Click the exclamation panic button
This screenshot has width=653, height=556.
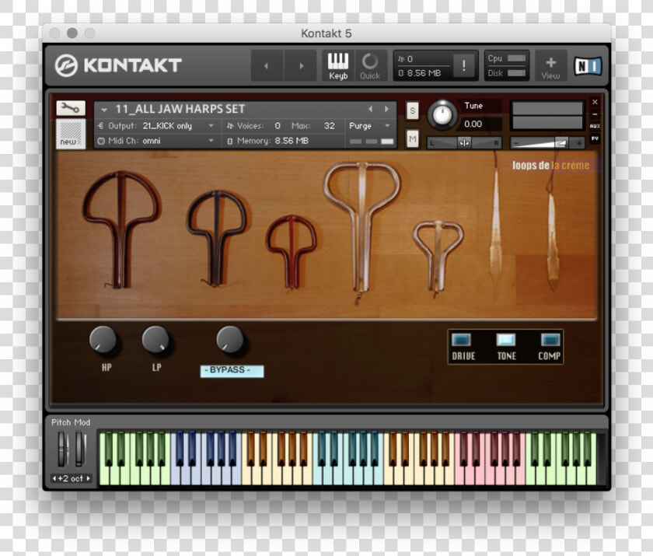[464, 66]
